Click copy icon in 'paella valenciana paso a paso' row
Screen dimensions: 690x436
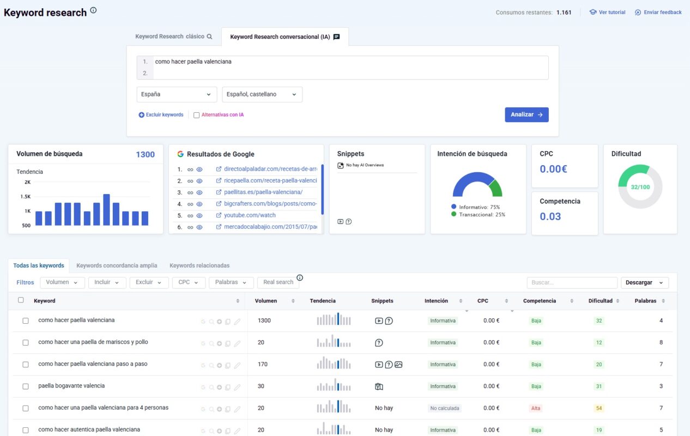coord(228,365)
